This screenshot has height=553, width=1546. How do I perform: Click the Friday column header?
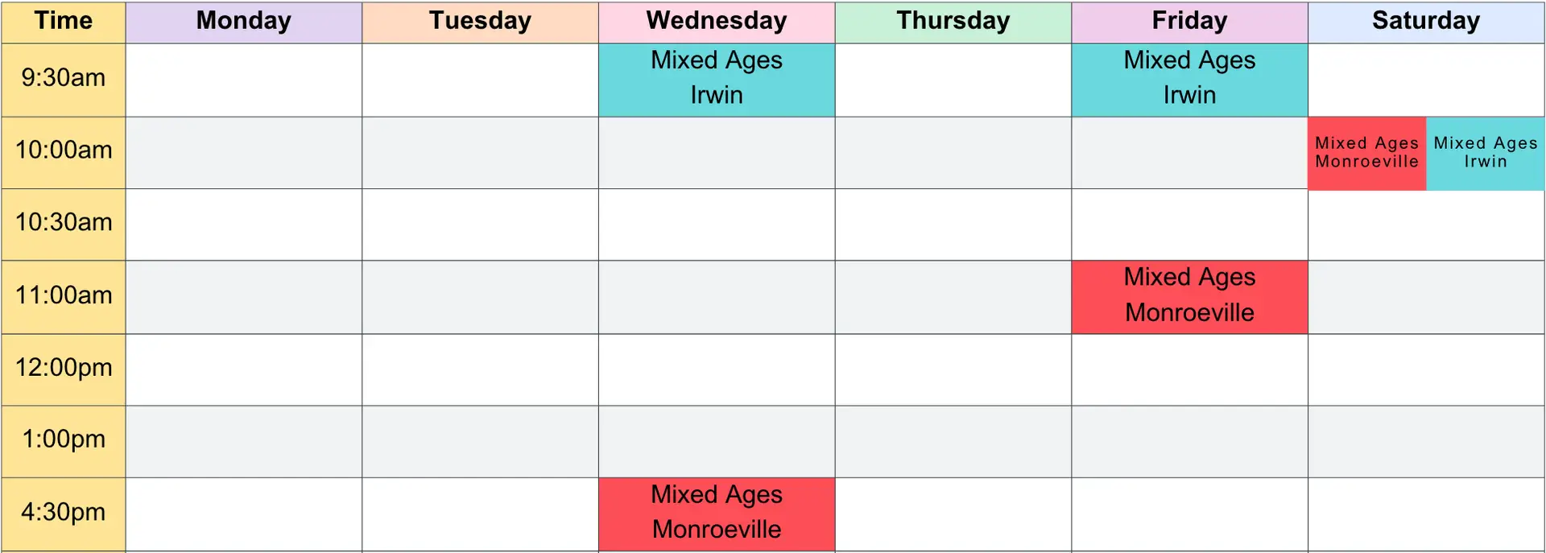coord(1189,22)
